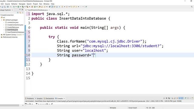Click the Access search magnifier at top right
The height and width of the screenshot is (109, 194).
pos(192,7)
